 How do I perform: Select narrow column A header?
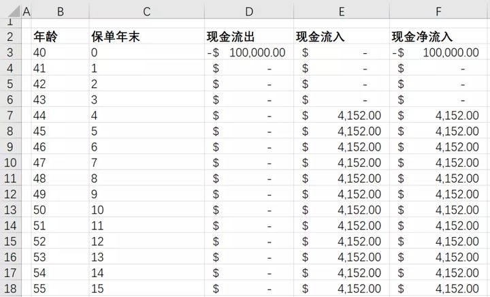coord(27,12)
